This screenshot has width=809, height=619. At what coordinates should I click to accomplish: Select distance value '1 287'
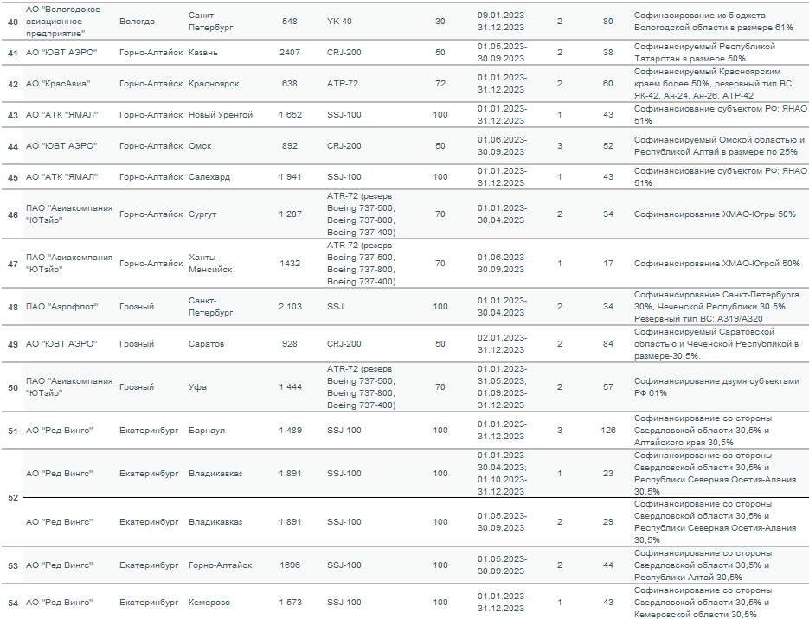290,214
